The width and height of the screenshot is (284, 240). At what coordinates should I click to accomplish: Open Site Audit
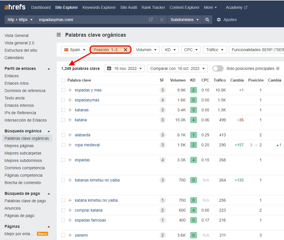click(x=129, y=7)
